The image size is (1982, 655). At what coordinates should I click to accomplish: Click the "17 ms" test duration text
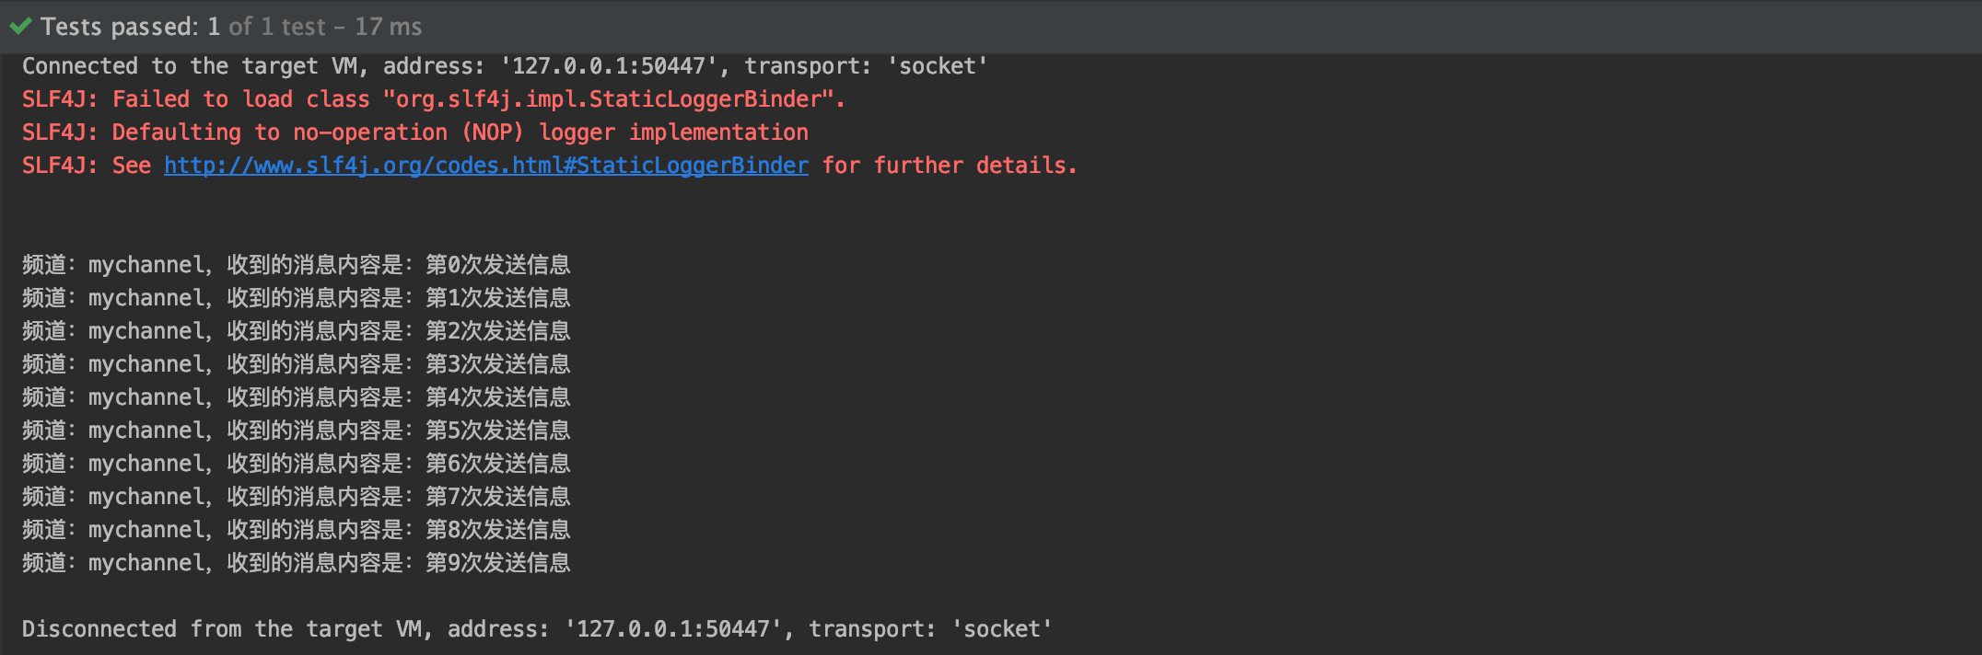[388, 27]
